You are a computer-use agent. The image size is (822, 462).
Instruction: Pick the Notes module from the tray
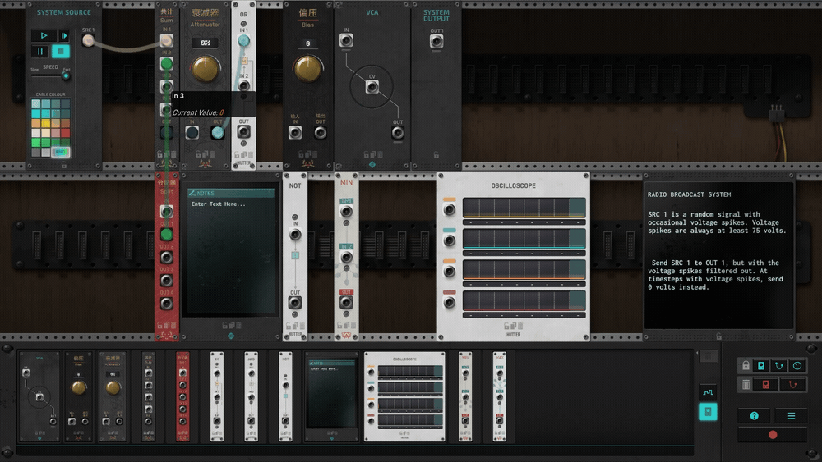331,396
